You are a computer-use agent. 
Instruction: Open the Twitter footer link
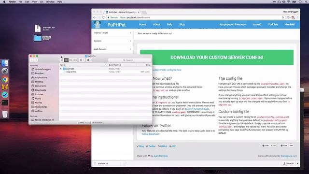pos(151,146)
